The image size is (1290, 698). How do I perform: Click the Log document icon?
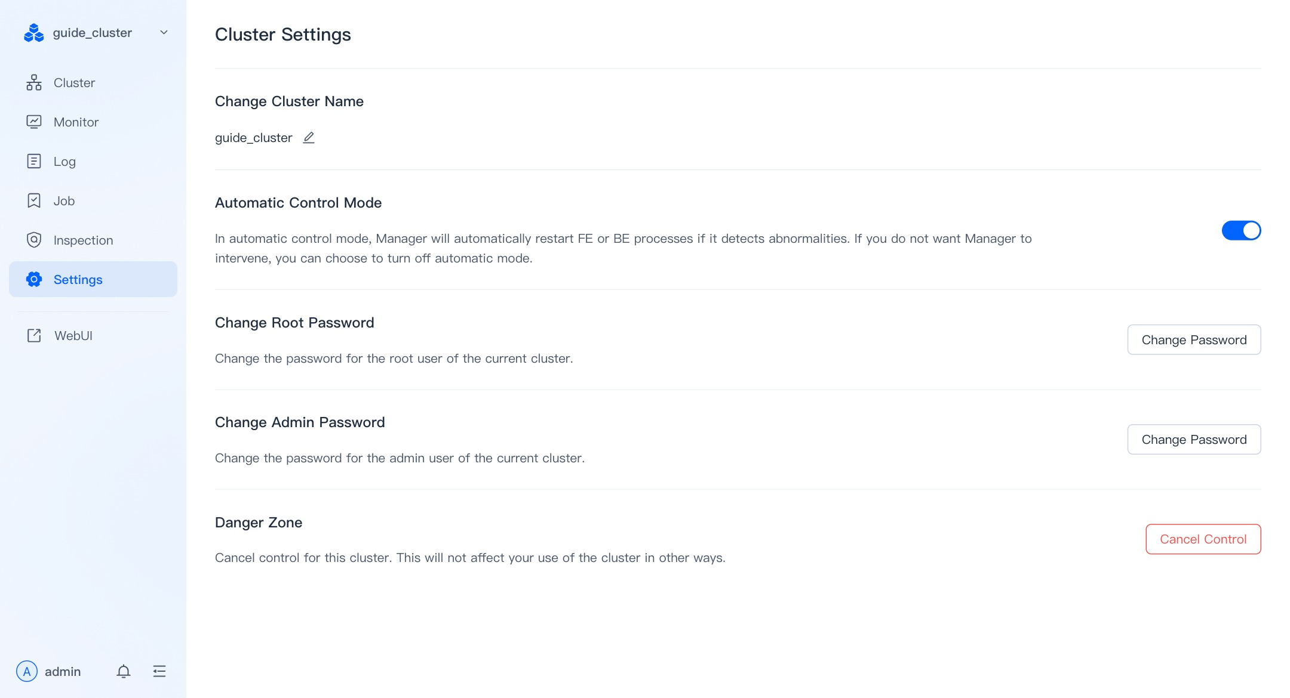(34, 161)
